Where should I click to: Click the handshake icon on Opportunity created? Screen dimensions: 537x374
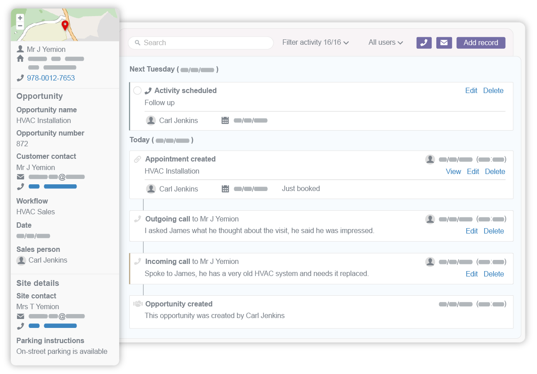pos(137,303)
